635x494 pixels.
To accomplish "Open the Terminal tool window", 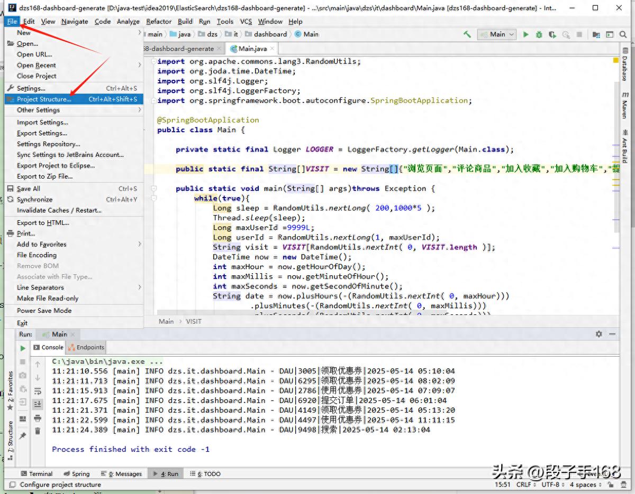I will point(37,474).
